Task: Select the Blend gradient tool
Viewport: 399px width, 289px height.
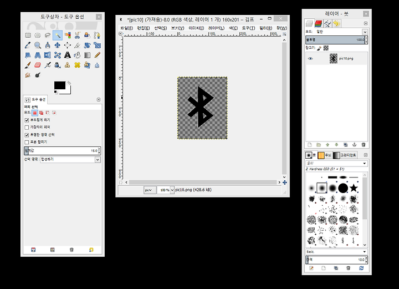Action: (88, 55)
